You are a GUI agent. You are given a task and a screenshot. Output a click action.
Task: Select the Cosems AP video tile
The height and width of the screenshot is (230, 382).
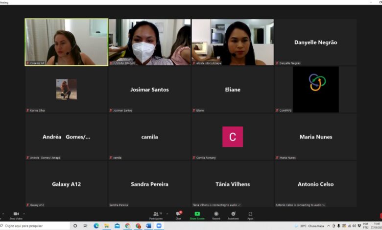[x=67, y=42]
